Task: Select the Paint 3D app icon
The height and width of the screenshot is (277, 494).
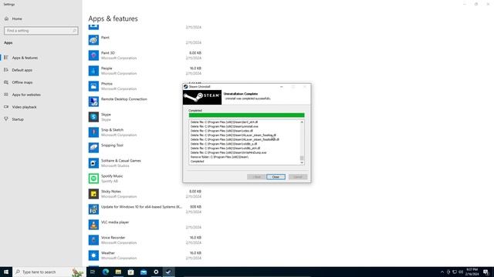Action: [93, 55]
